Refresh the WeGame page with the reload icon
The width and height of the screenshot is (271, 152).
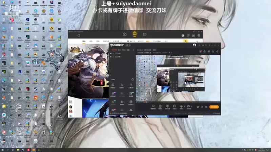click(x=79, y=35)
